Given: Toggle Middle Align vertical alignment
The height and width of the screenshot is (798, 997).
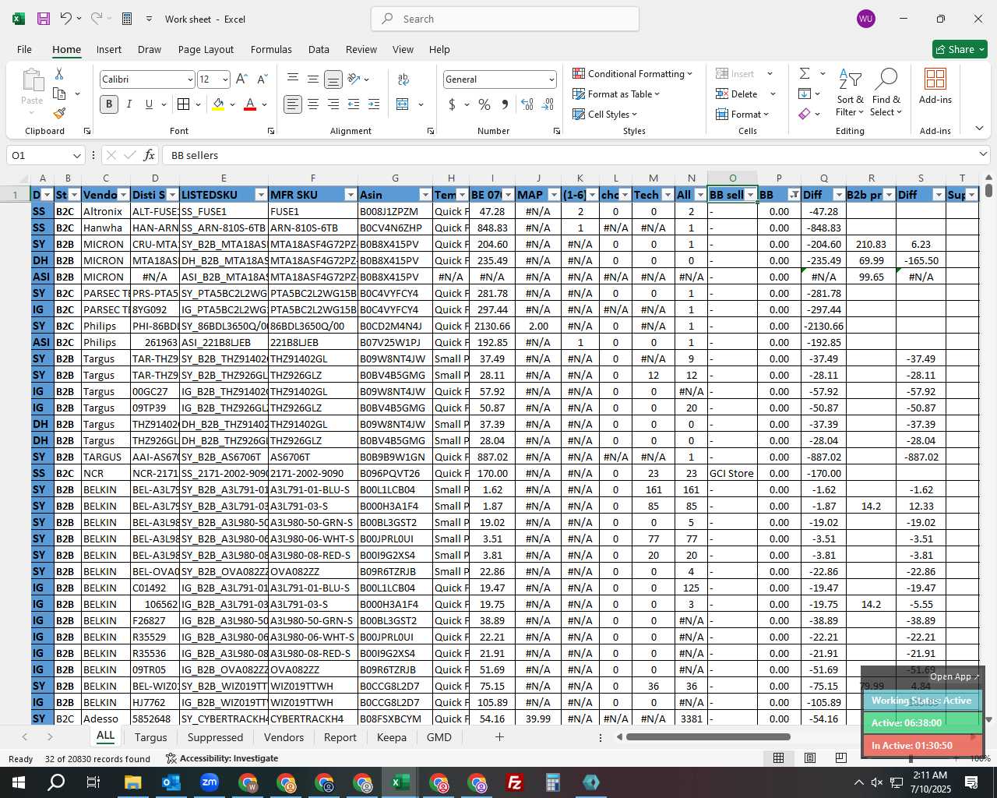Looking at the screenshot, I should [x=313, y=79].
